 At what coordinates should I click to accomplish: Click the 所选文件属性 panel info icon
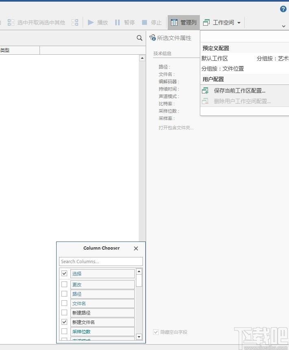[x=153, y=38]
